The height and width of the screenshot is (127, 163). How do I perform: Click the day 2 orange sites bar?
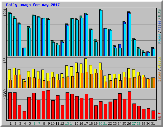click(15, 81)
